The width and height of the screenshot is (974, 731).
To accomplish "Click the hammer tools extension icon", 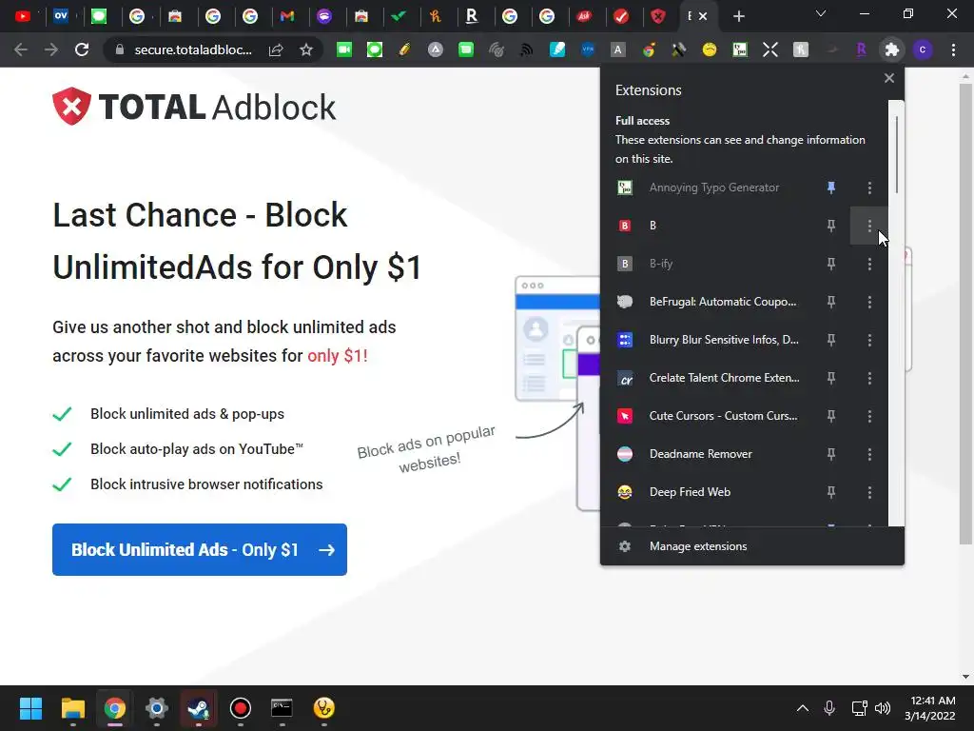I will [679, 49].
